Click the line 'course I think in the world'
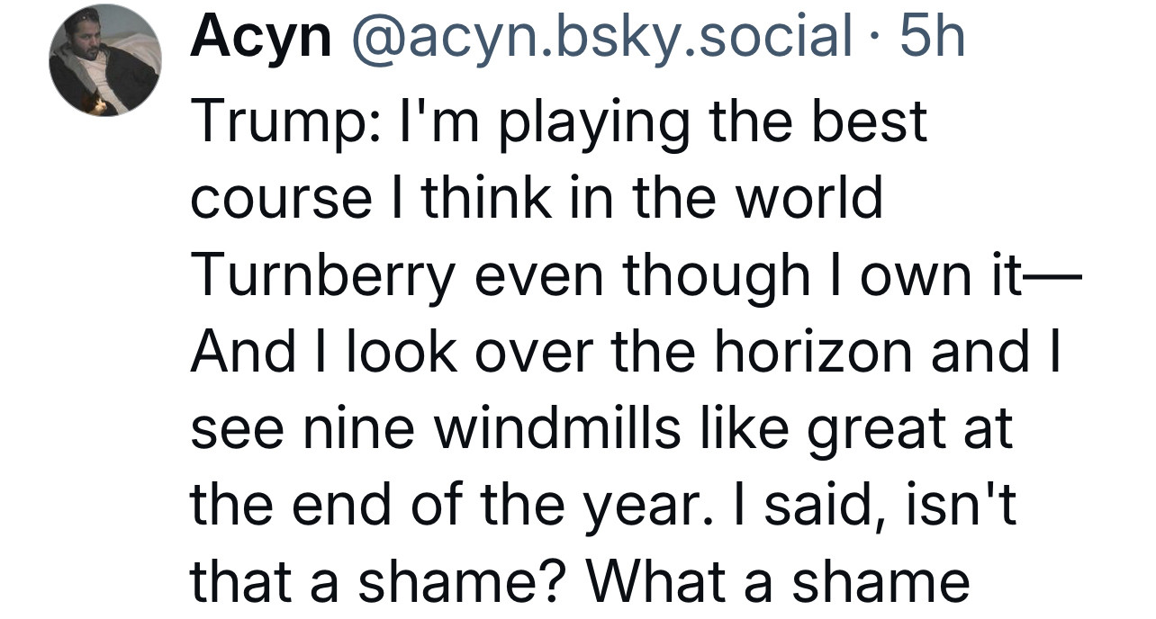Image resolution: width=1156 pixels, height=619 pixels. (537, 199)
